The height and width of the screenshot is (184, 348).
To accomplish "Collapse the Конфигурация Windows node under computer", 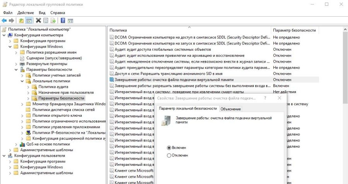I will point(10,47).
